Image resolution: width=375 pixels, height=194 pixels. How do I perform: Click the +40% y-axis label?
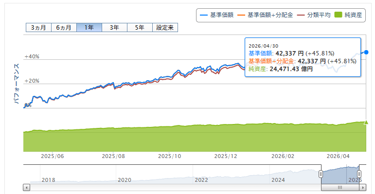pyautogui.click(x=32, y=57)
